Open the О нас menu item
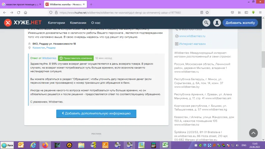The image size is (265, 149). pos(96,23)
